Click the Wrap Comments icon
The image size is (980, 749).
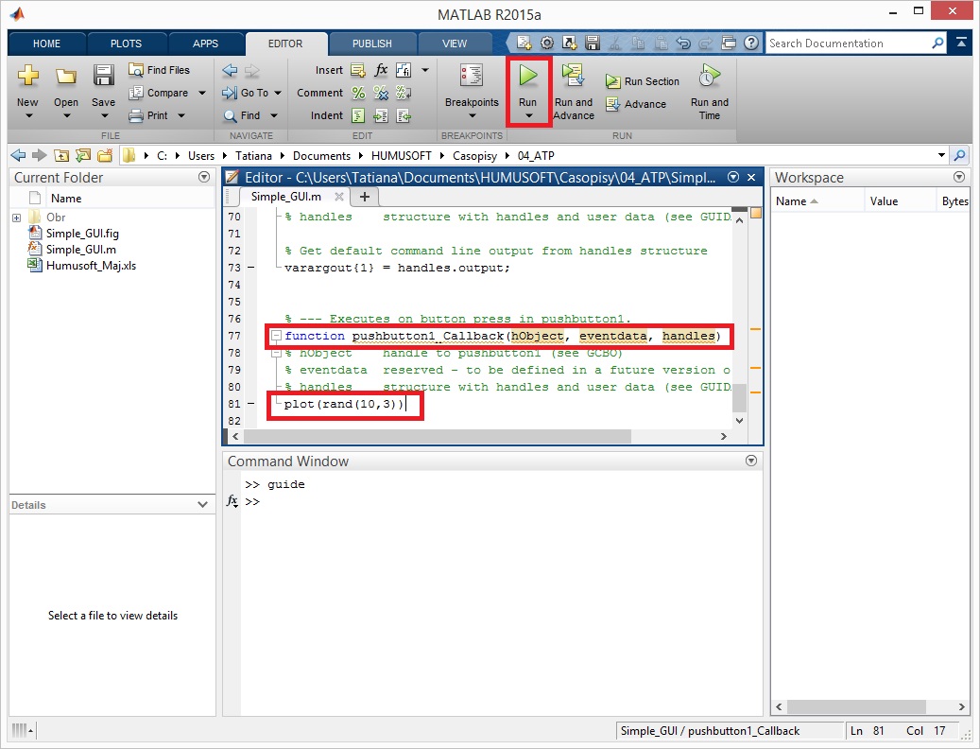[x=404, y=94]
